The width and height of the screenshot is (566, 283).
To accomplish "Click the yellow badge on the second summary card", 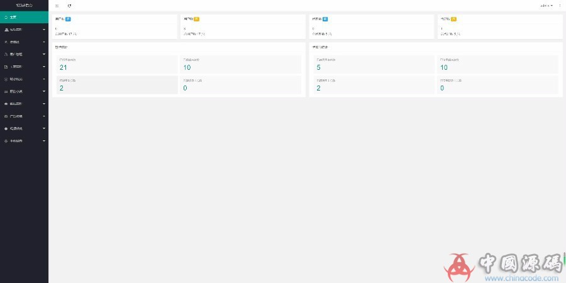I will (x=197, y=19).
